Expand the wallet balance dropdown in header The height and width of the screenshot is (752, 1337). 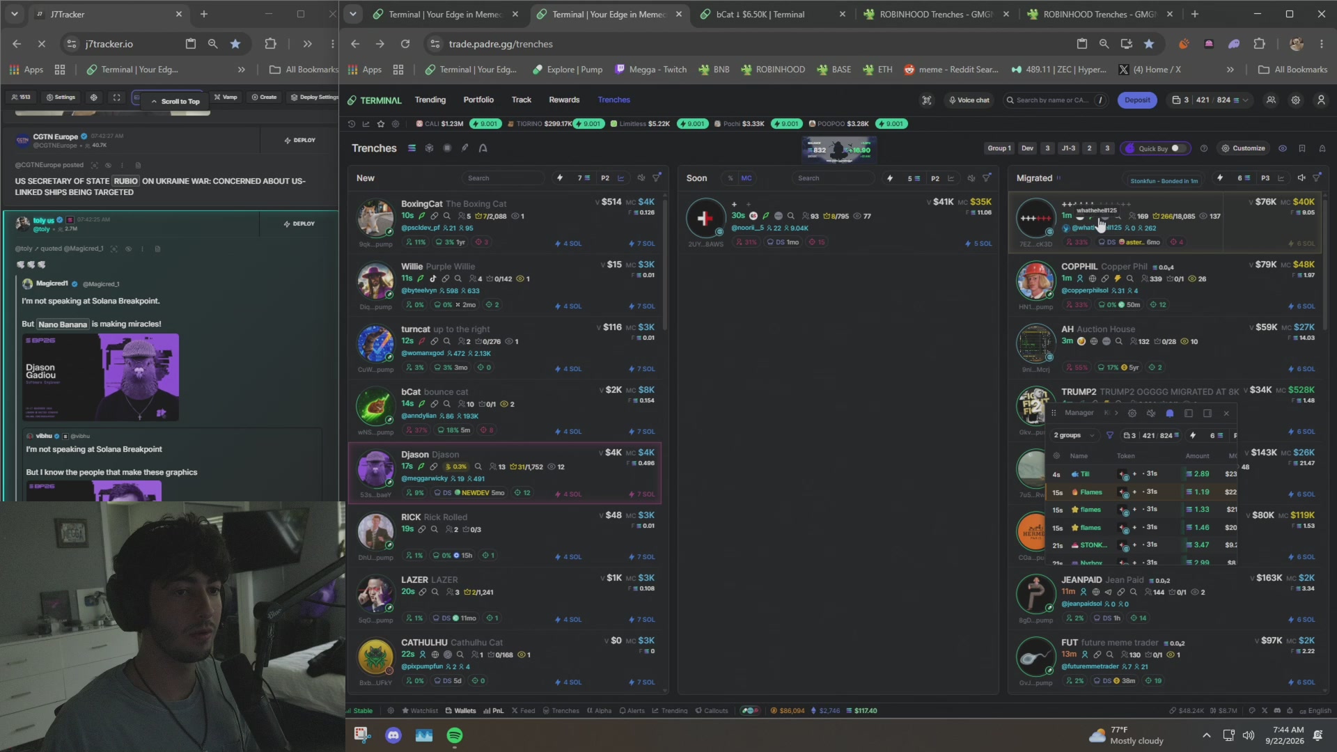(x=1210, y=100)
